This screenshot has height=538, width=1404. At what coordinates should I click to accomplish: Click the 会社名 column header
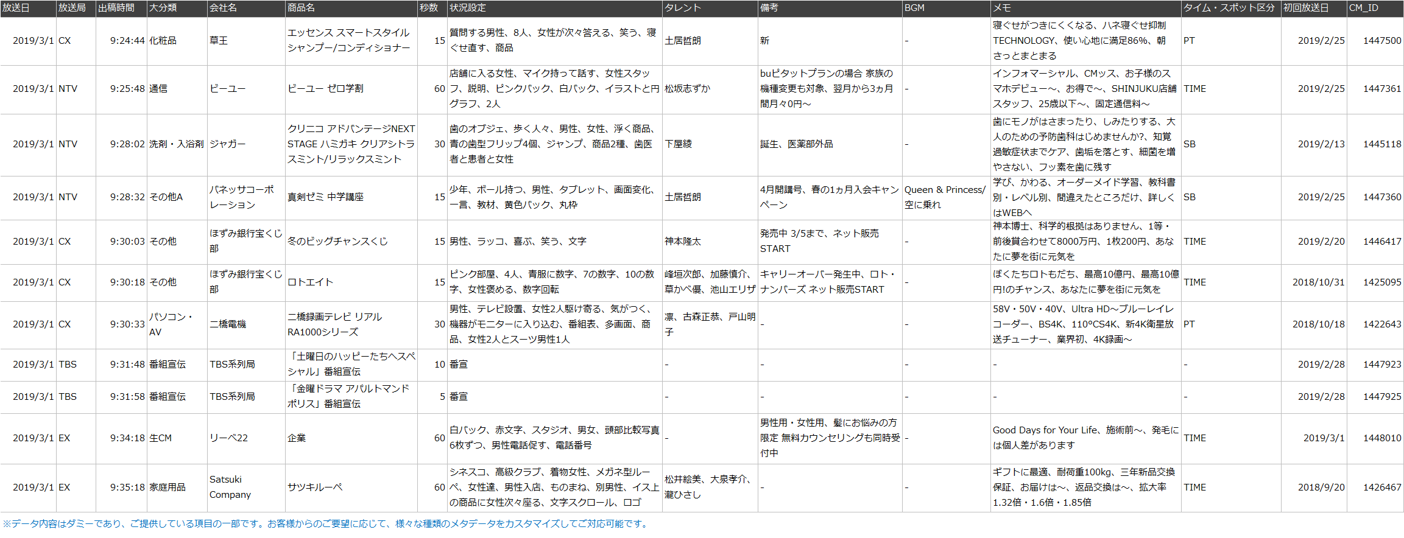[x=224, y=8]
